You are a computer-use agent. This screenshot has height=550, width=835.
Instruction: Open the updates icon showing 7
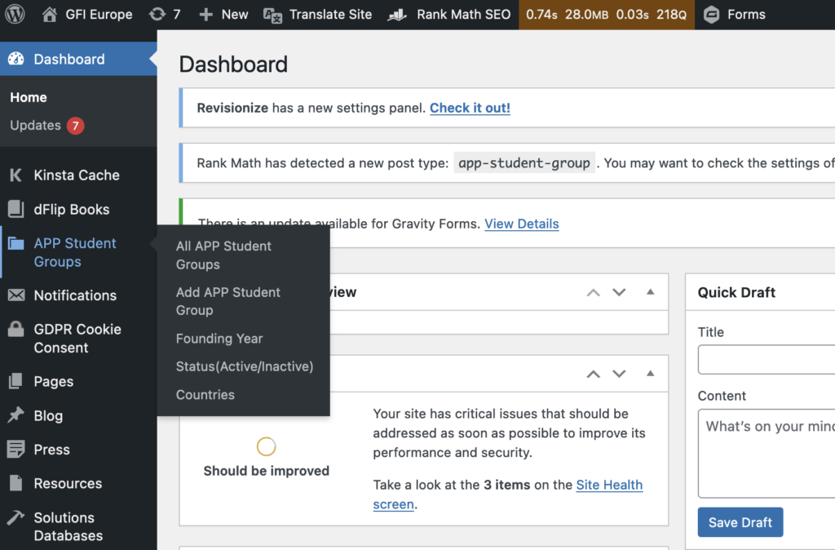[x=157, y=15]
